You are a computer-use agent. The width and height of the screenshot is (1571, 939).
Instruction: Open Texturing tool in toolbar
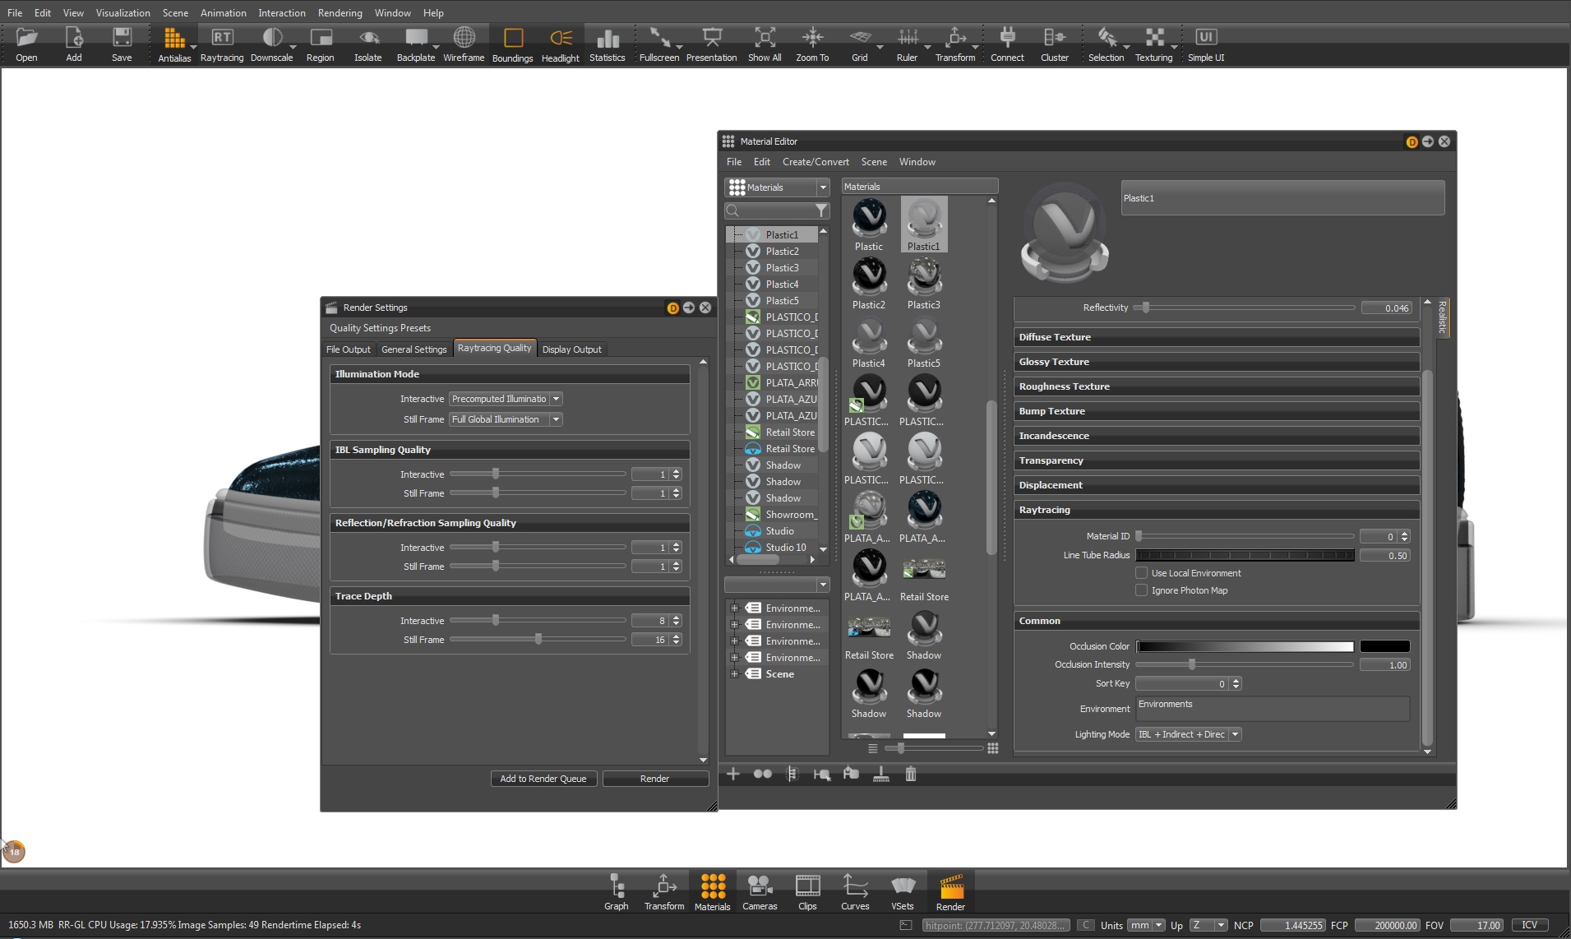click(x=1154, y=44)
